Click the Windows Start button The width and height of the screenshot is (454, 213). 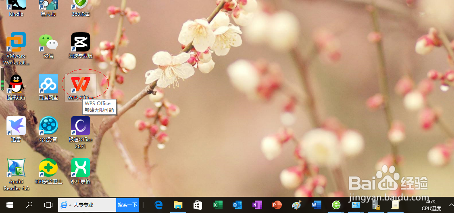pyautogui.click(x=10, y=205)
